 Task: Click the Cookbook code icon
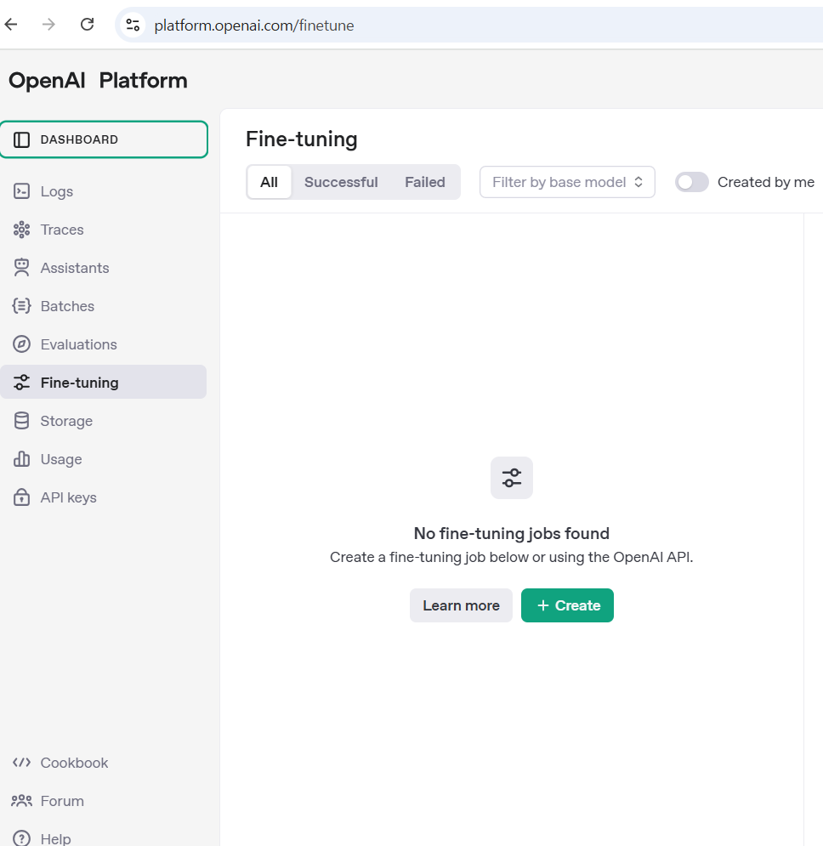pyautogui.click(x=21, y=763)
